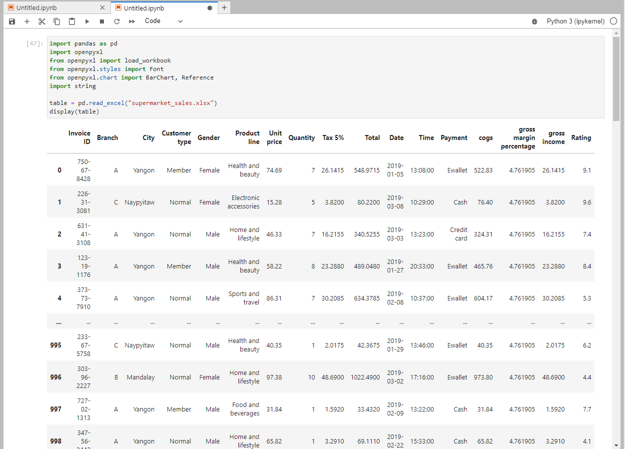Cut the selected cell with the scissors icon

41,21
